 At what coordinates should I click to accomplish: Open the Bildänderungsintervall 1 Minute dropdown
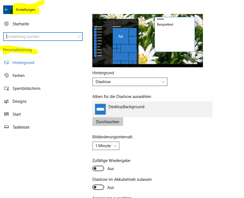106,146
